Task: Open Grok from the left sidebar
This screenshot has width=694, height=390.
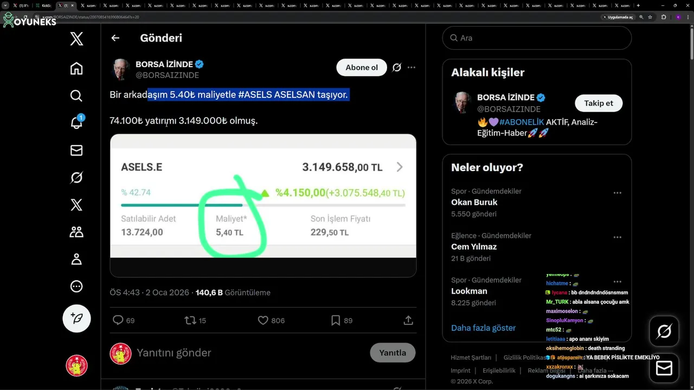Action: pyautogui.click(x=76, y=178)
